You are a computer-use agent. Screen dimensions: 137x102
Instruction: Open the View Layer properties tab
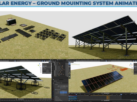tap(53, 86)
